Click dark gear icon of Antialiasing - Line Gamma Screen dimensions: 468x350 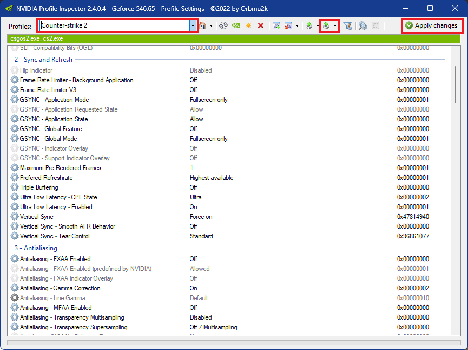(15, 298)
